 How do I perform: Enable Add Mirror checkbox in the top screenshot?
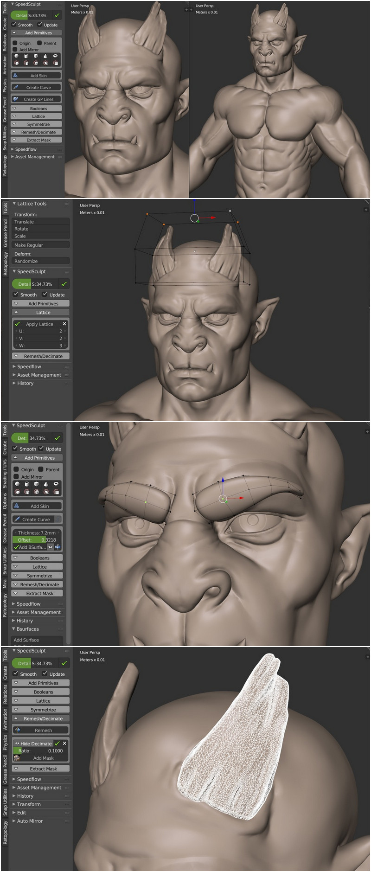15,50
